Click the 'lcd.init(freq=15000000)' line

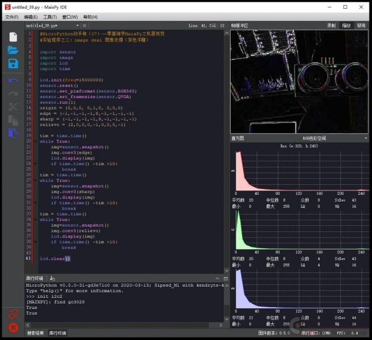[x=71, y=80]
